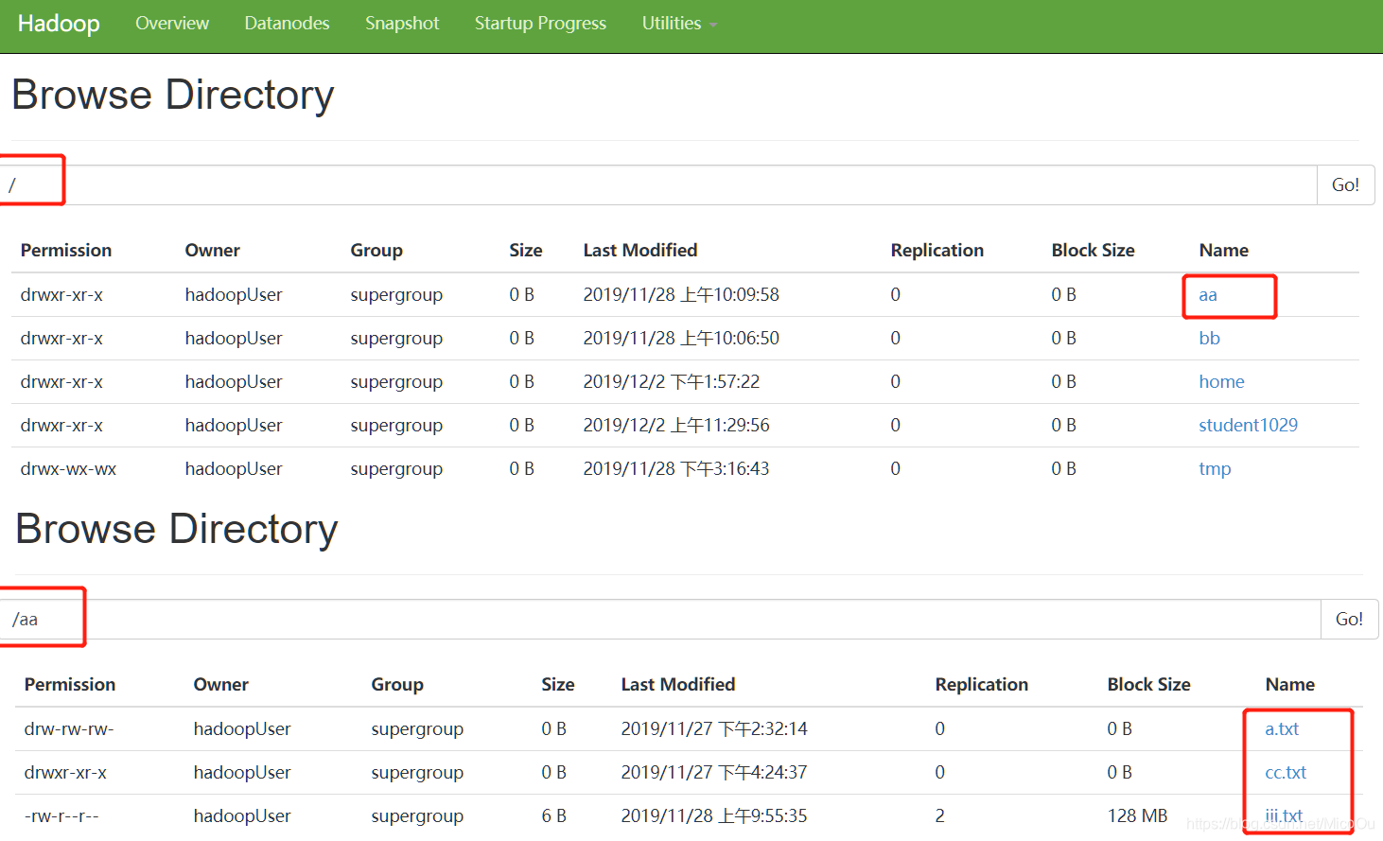Select the Permission header in the /aa table

pos(70,685)
